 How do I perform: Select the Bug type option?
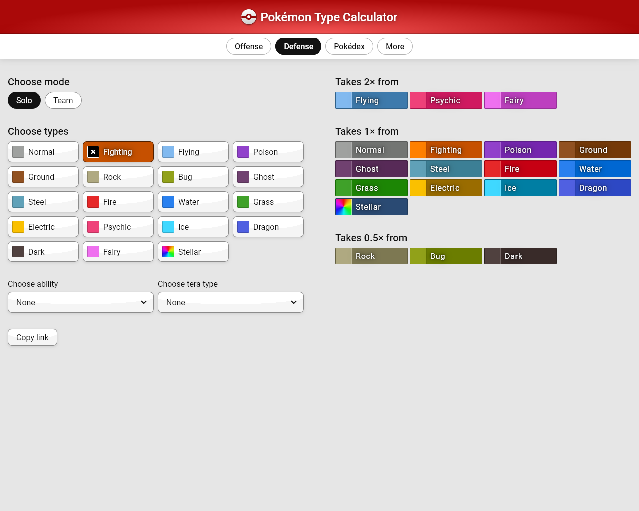193,177
